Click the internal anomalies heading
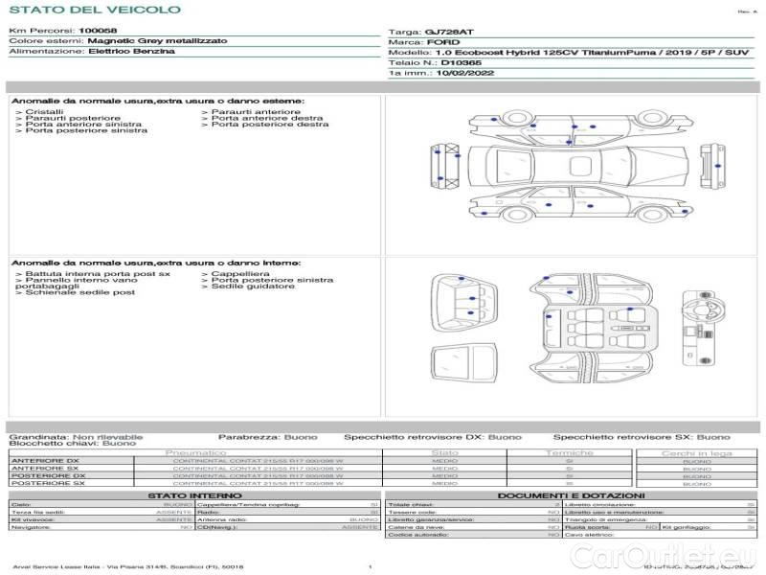This screenshot has height=575, width=766. (156, 263)
